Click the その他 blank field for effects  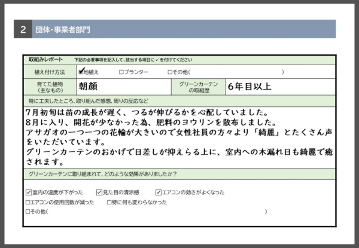tap(156, 212)
